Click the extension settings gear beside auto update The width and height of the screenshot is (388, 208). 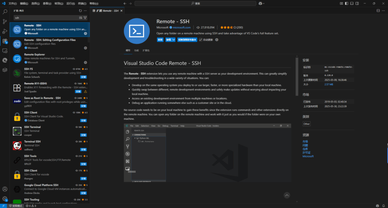tap(217, 40)
